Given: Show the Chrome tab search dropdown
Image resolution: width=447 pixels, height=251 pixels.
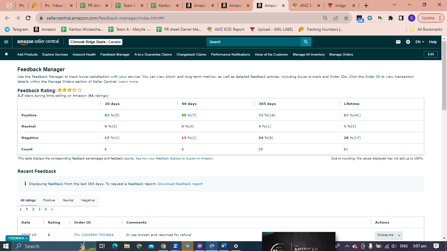Looking at the screenshot, I should point(394,5).
